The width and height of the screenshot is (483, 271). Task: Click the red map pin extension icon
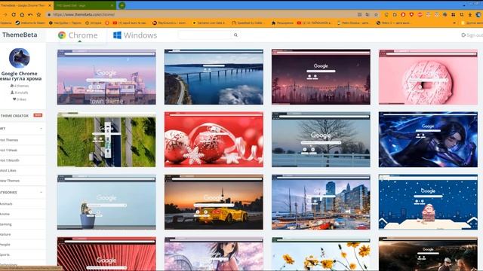coord(411,14)
